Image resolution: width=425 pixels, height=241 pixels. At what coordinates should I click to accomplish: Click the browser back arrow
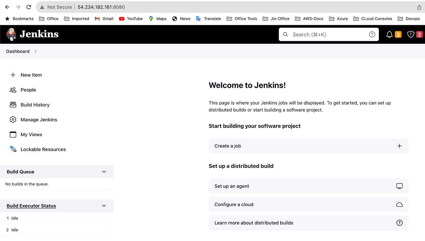click(x=7, y=7)
